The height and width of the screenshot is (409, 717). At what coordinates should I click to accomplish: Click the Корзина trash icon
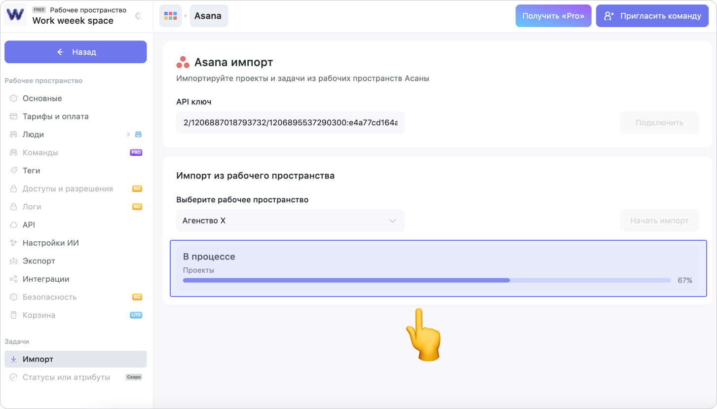14,315
